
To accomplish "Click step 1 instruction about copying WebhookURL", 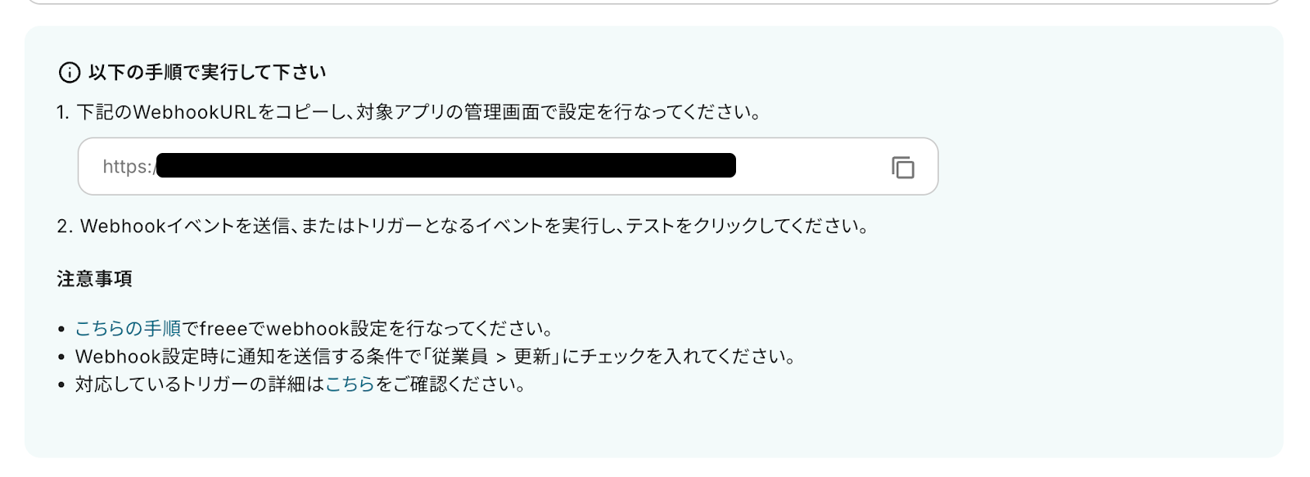I will point(409,112).
